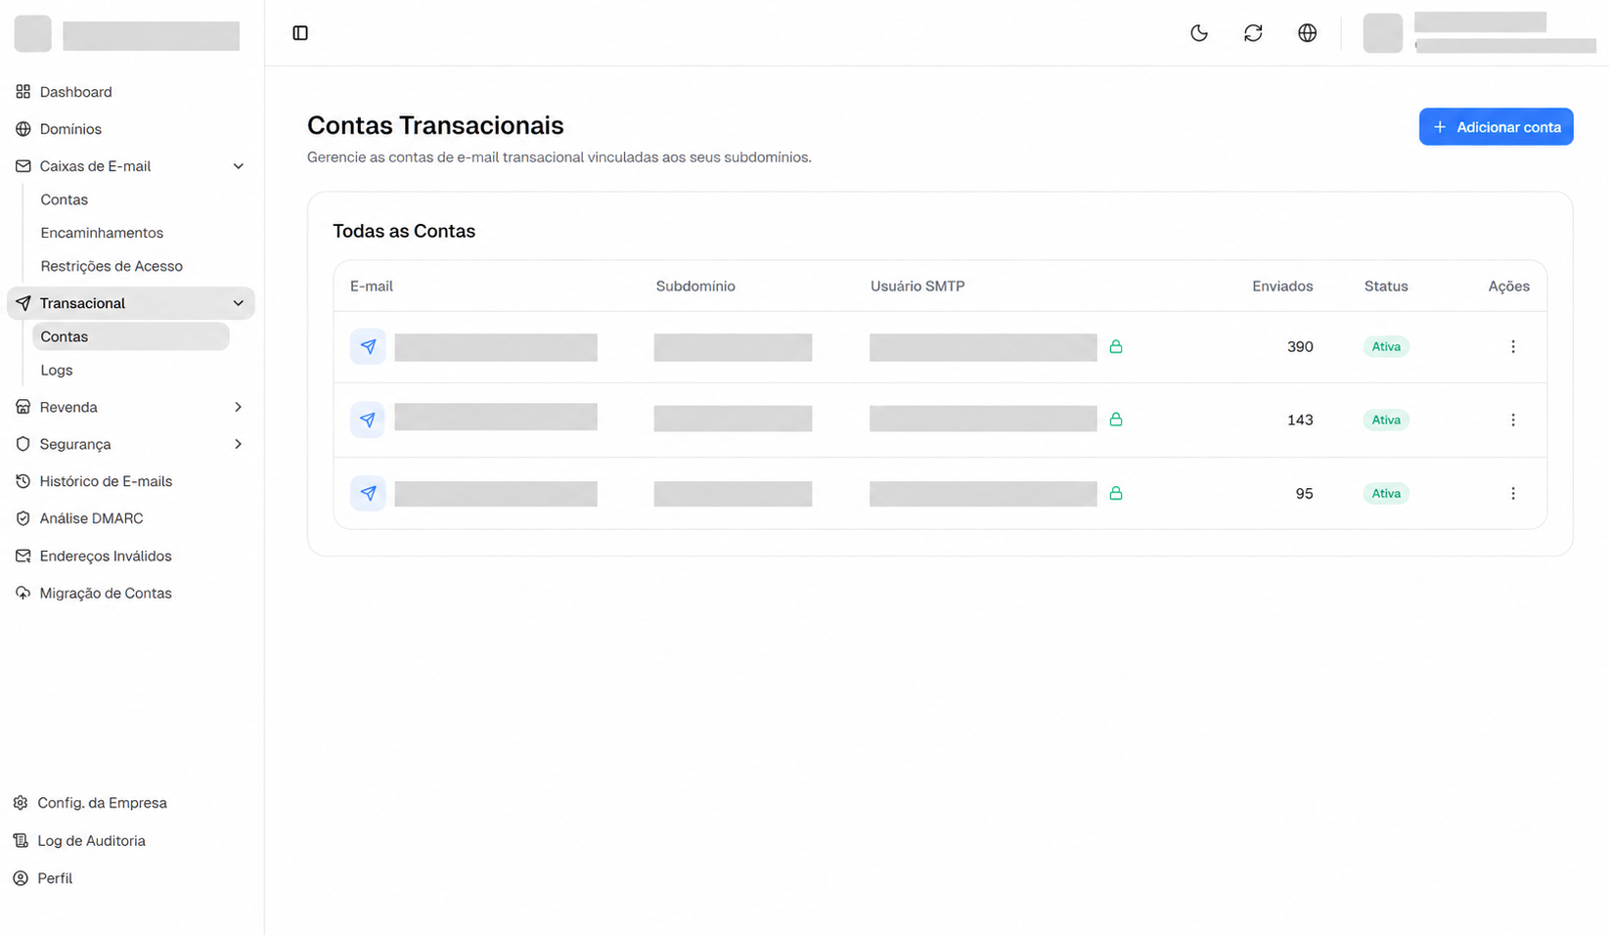Switch to dark mode moon icon

click(1199, 33)
